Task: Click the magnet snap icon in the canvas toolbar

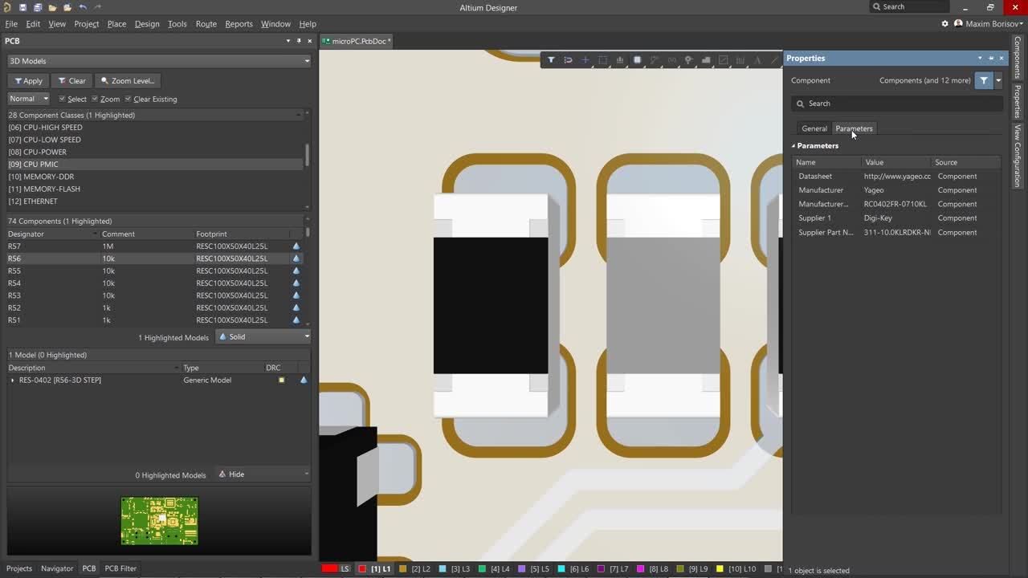Action: click(568, 60)
